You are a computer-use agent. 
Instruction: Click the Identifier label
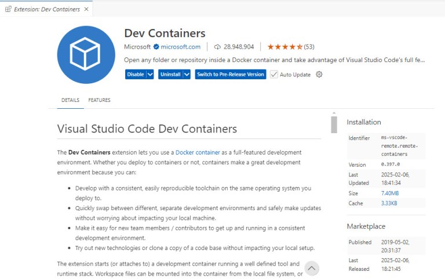coord(359,138)
